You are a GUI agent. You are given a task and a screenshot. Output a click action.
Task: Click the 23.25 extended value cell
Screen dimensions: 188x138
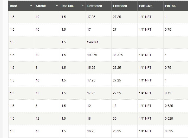coord(117,67)
